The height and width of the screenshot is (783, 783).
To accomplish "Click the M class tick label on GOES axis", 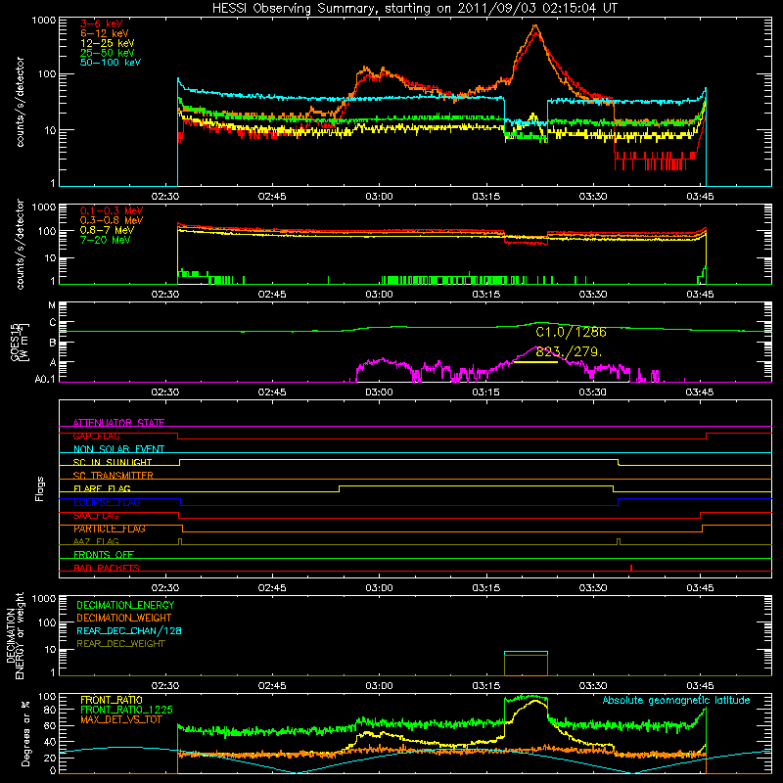I will point(52,305).
